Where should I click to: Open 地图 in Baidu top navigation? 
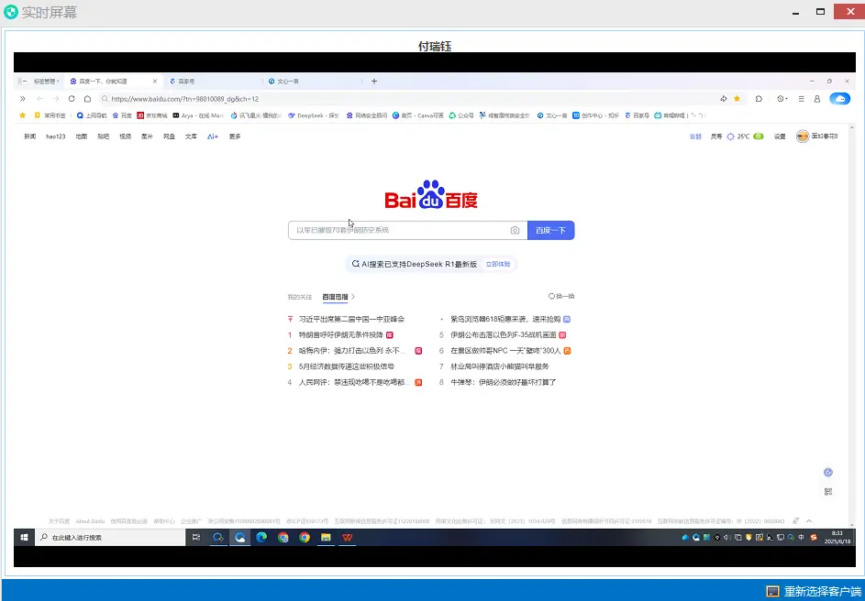click(82, 137)
